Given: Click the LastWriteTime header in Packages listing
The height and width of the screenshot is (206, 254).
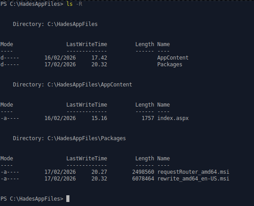Looking at the screenshot, I should [x=86, y=159].
